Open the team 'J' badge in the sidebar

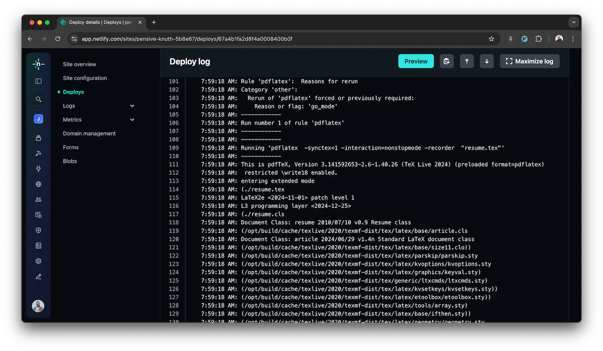(x=38, y=119)
